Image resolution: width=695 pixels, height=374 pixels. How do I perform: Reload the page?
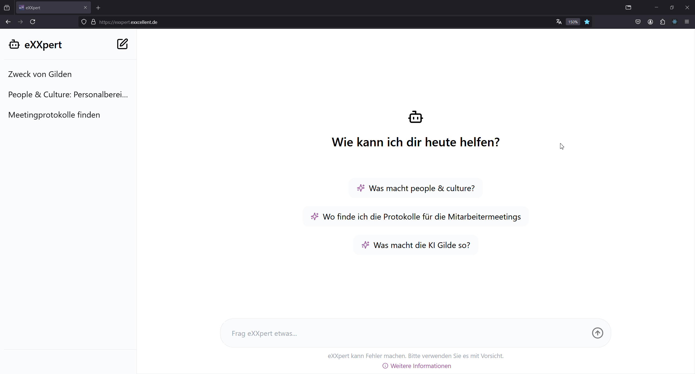tap(33, 22)
